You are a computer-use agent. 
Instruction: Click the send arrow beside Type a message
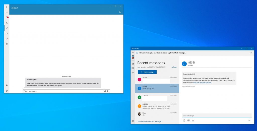108,91
